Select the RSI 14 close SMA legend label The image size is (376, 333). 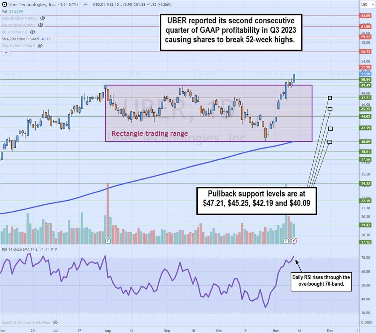pos(20,249)
